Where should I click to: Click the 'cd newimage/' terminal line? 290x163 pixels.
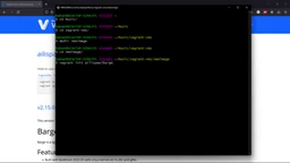(x=69, y=52)
